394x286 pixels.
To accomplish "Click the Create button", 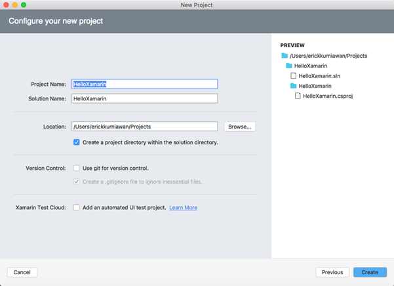I will point(369,272).
